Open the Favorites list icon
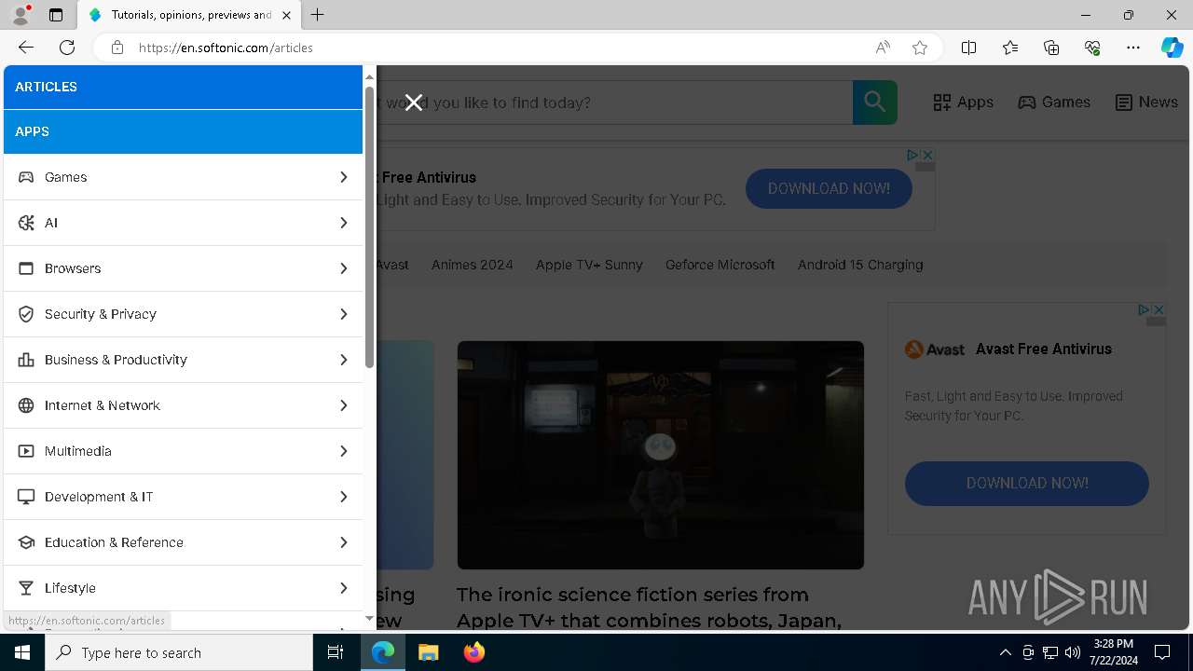Viewport: 1193px width, 671px height. 1010,48
